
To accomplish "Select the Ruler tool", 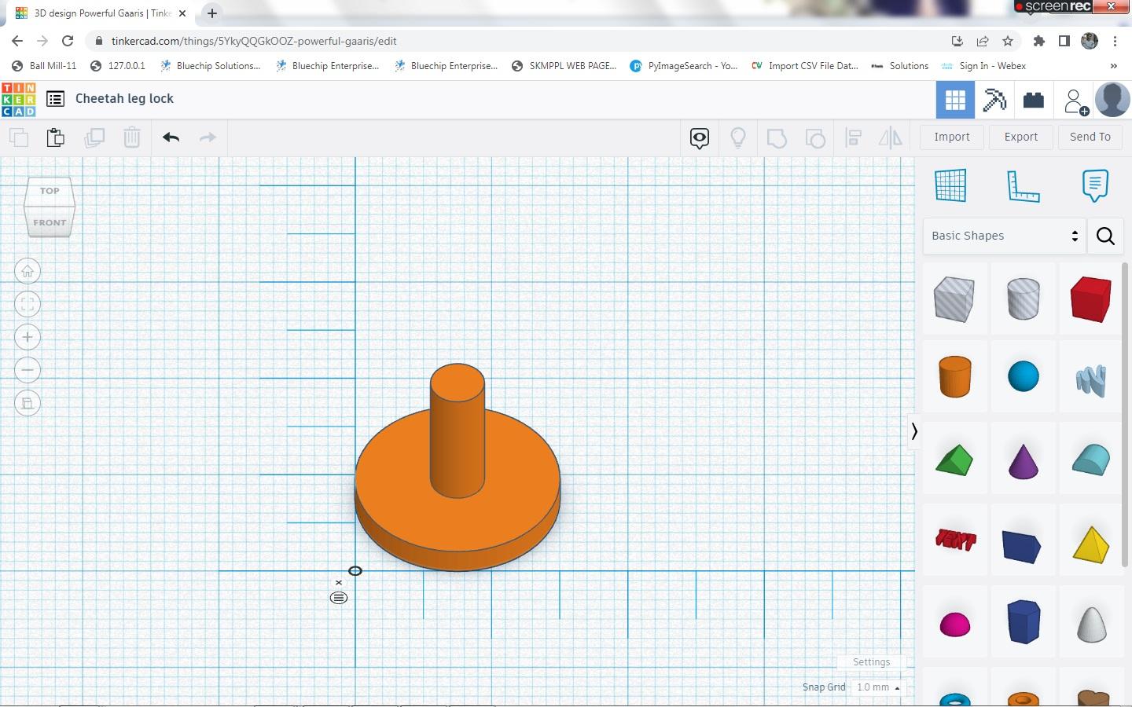I will click(1023, 186).
